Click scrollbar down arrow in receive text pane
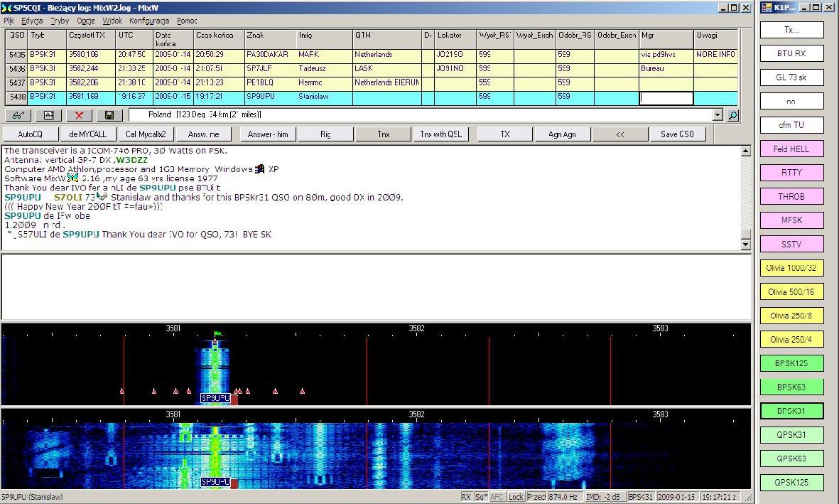Image resolution: width=839 pixels, height=504 pixels. tap(746, 245)
